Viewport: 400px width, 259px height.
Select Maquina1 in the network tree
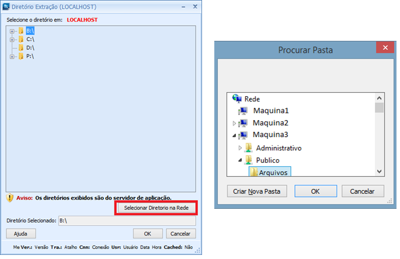tap(271, 111)
